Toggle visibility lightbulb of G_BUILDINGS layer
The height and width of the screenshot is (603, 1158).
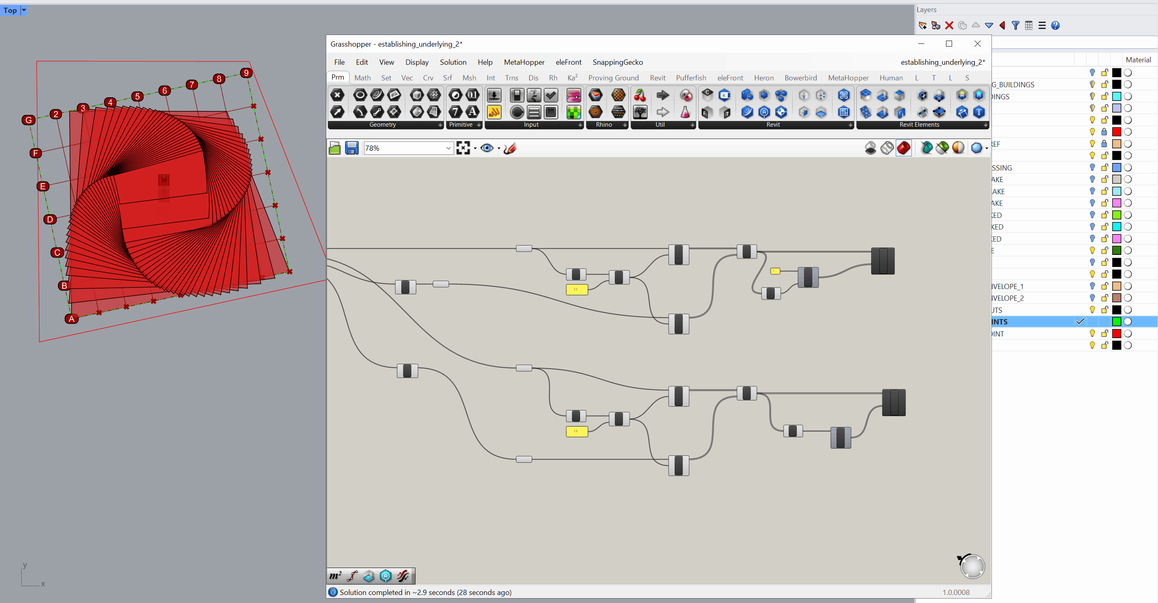tap(1092, 84)
